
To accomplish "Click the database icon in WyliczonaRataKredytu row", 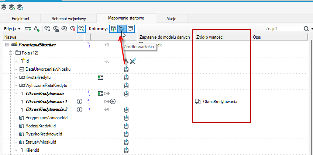I will 126,85.
